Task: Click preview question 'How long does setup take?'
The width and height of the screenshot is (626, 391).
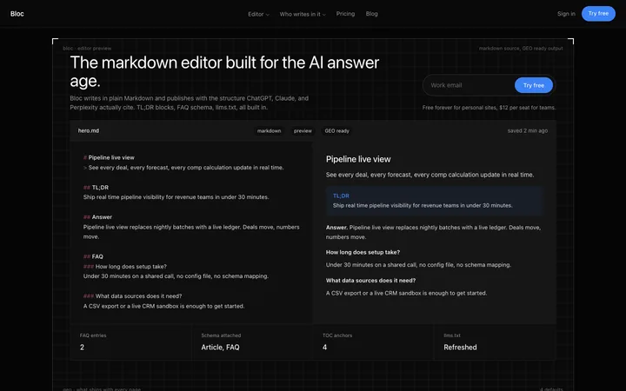Action: (x=363, y=252)
